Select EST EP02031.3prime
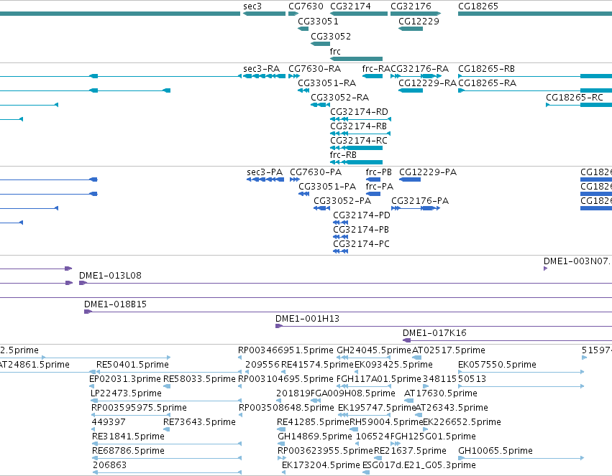The image size is (612, 476). [92, 386]
